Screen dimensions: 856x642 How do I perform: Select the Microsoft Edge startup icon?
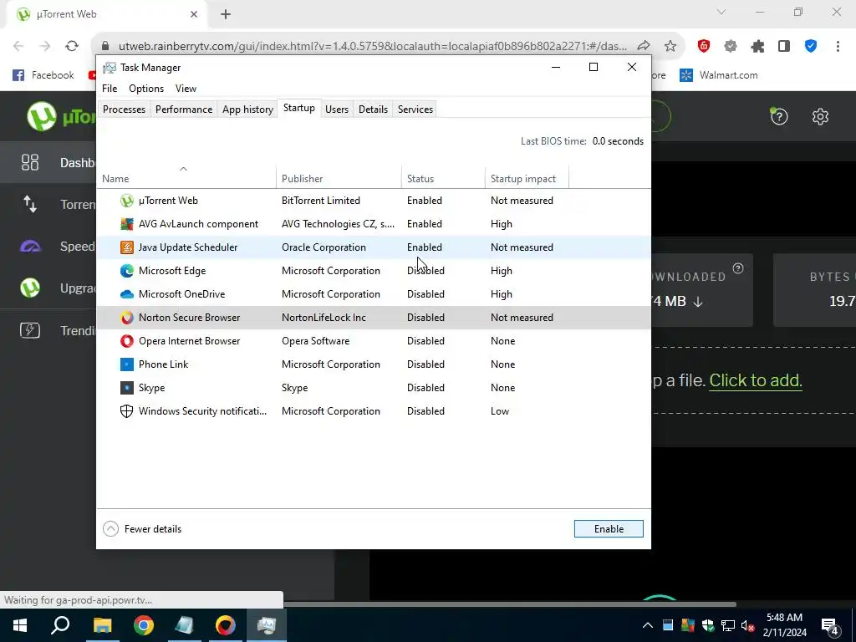[127, 271]
